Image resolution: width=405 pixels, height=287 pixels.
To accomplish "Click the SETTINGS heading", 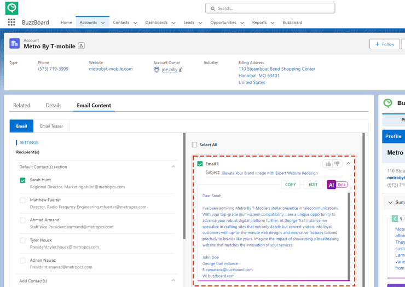I will coord(29,142).
